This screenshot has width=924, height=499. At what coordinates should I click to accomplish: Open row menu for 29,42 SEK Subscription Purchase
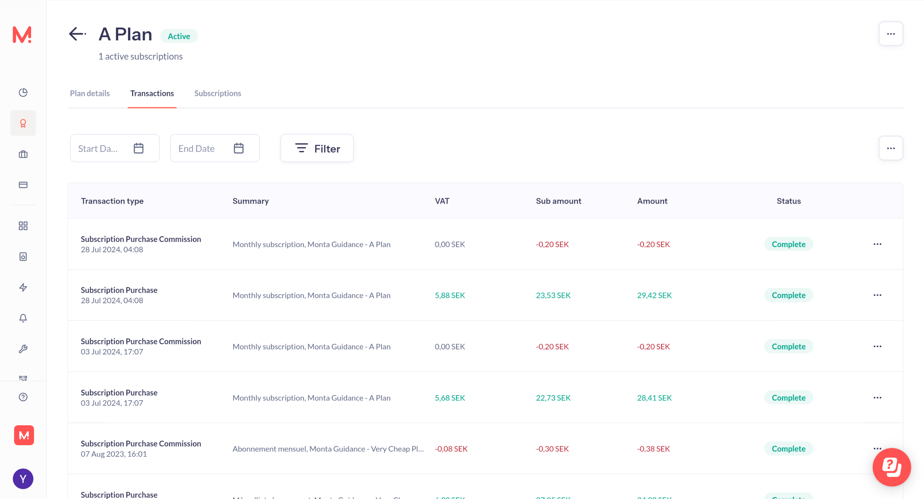tap(877, 295)
